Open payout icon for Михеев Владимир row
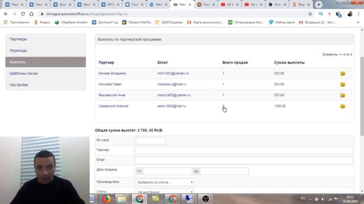Screen dimensions: 364x204 (x=342, y=74)
